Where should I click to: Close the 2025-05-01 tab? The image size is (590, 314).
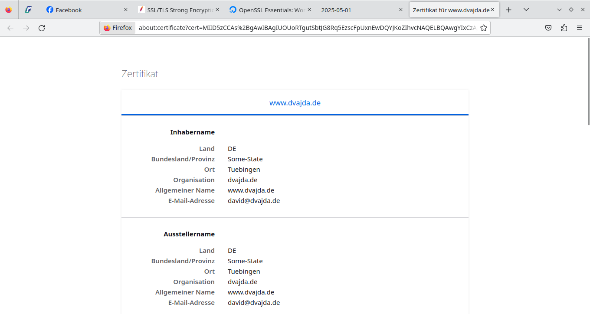click(x=401, y=10)
